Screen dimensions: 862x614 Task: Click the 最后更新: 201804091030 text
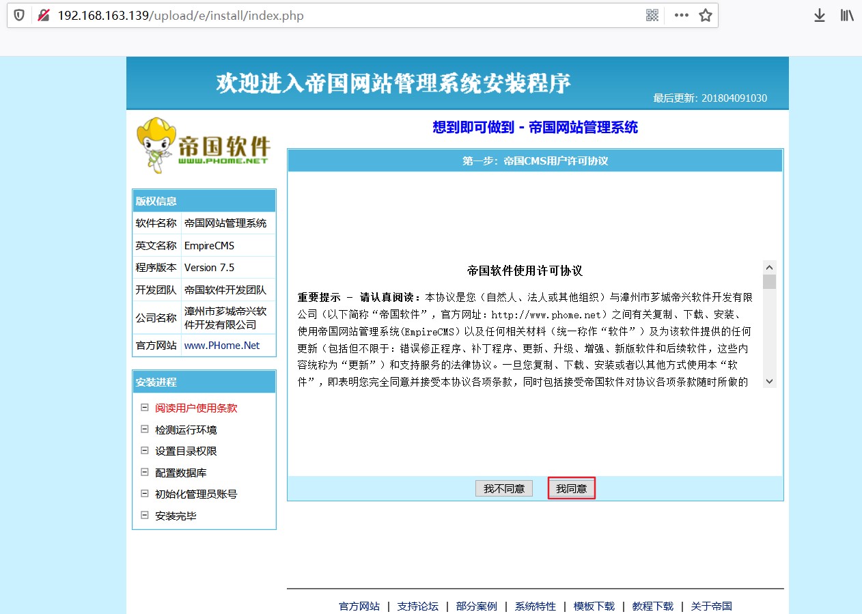pyautogui.click(x=710, y=98)
